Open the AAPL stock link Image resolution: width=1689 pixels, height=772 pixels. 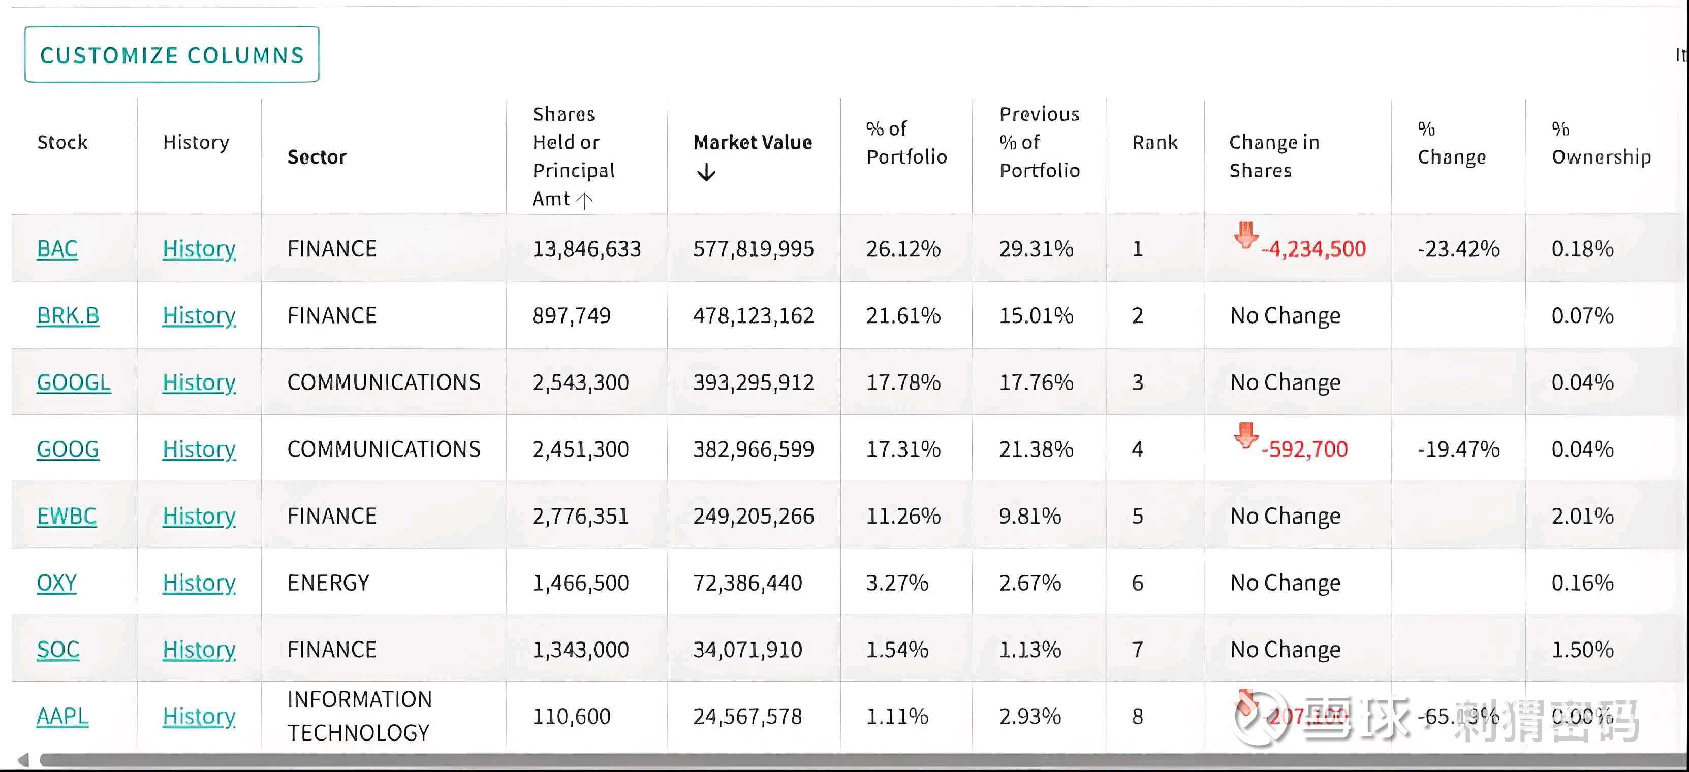pyautogui.click(x=62, y=717)
